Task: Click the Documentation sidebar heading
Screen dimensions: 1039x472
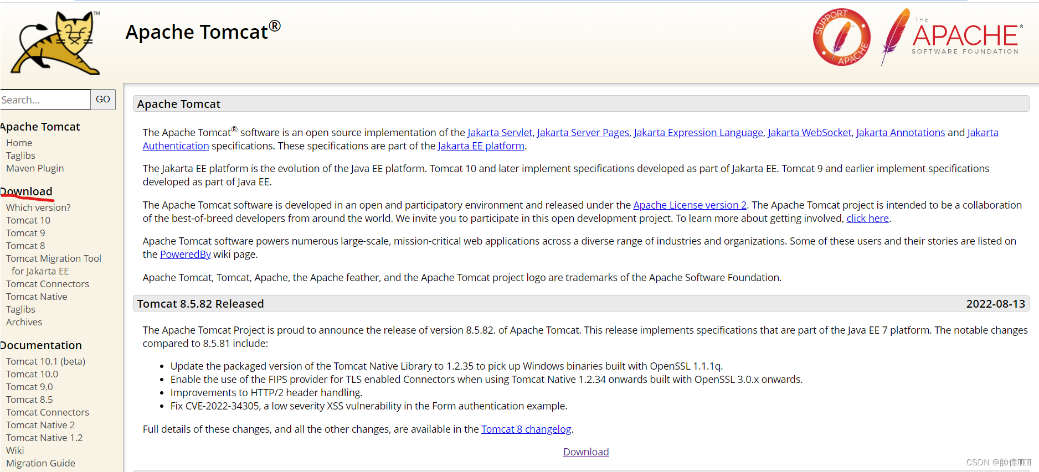Action: pyautogui.click(x=41, y=345)
